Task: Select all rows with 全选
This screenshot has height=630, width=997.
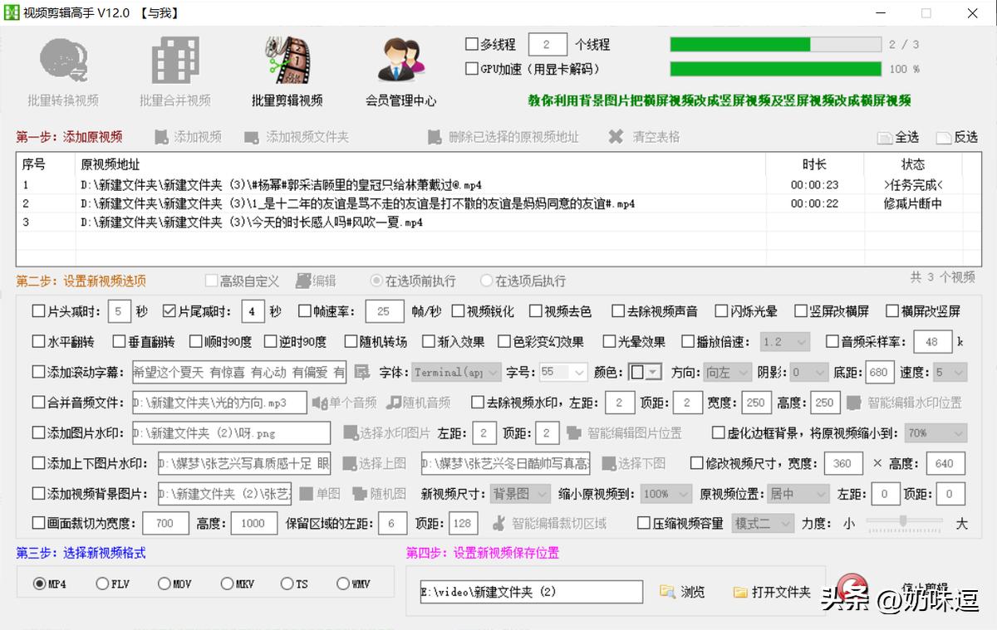Action: pyautogui.click(x=896, y=137)
